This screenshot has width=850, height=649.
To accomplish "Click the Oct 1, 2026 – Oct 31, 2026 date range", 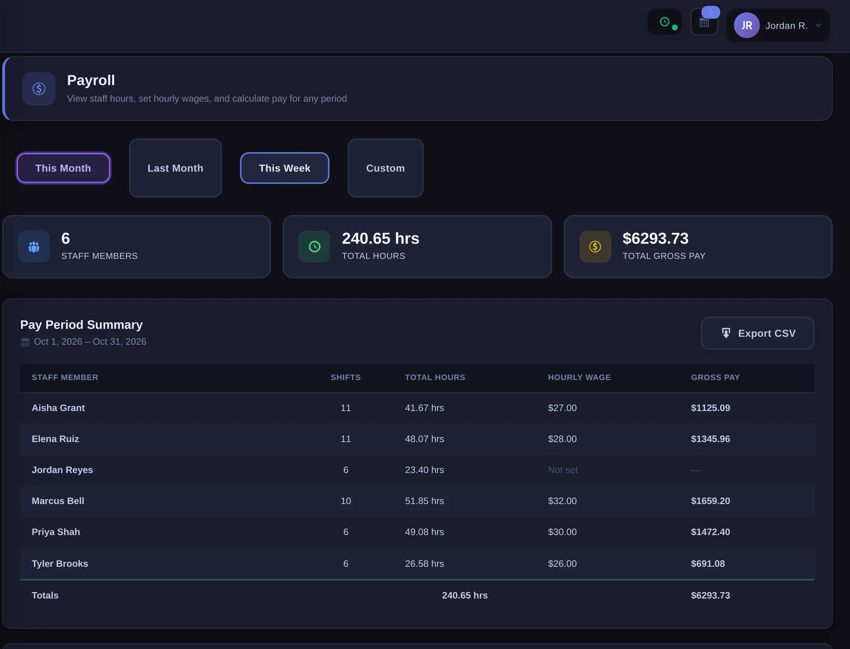I will tap(90, 342).
